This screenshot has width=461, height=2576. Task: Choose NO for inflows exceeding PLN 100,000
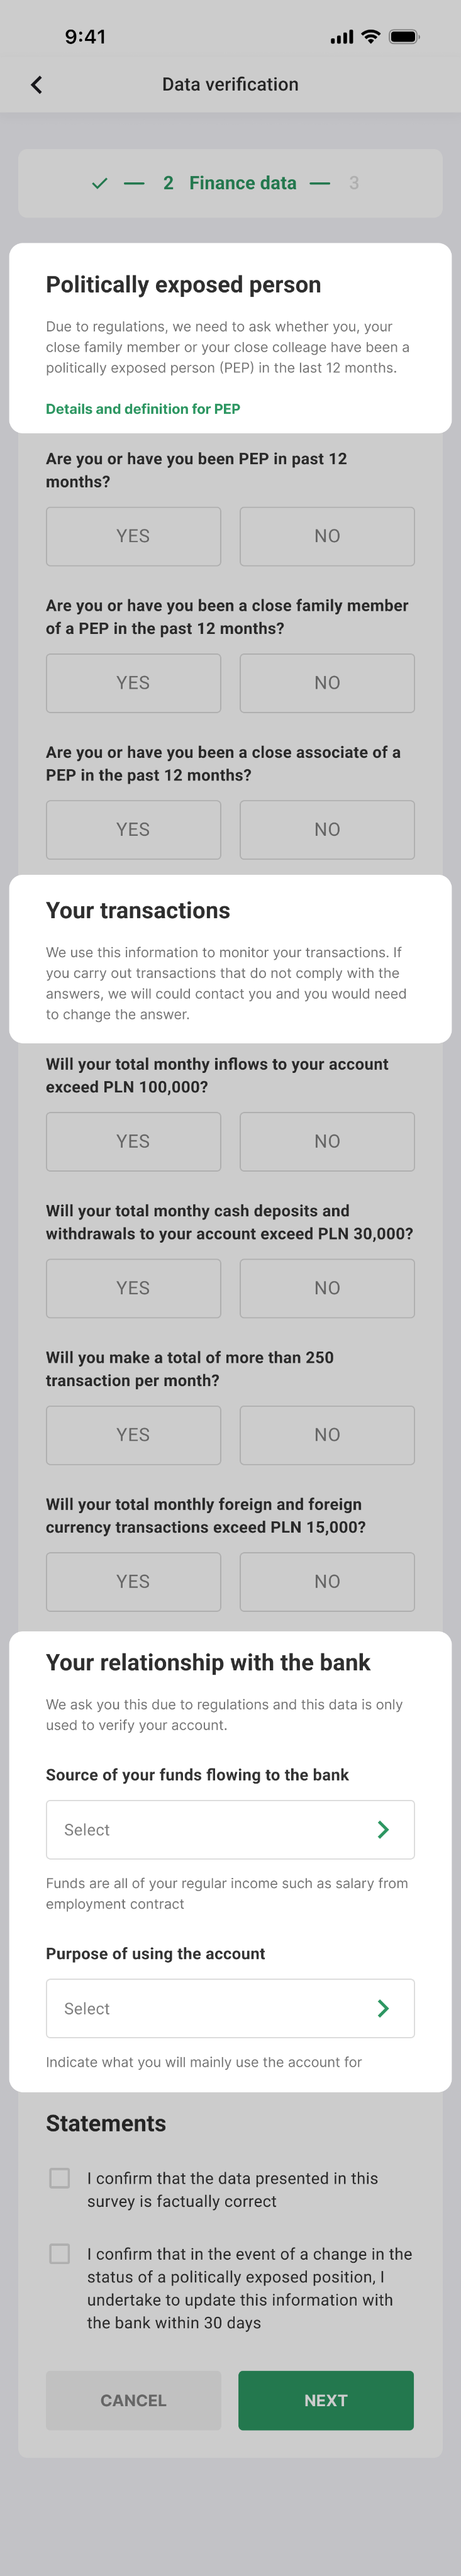[327, 1141]
